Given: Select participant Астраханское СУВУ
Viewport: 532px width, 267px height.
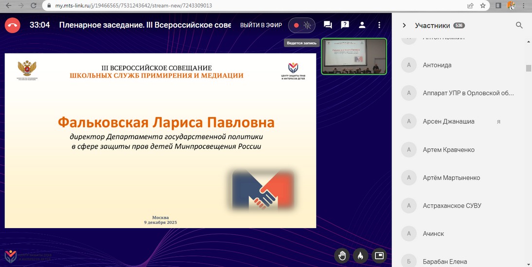Looking at the screenshot, I should pos(452,206).
